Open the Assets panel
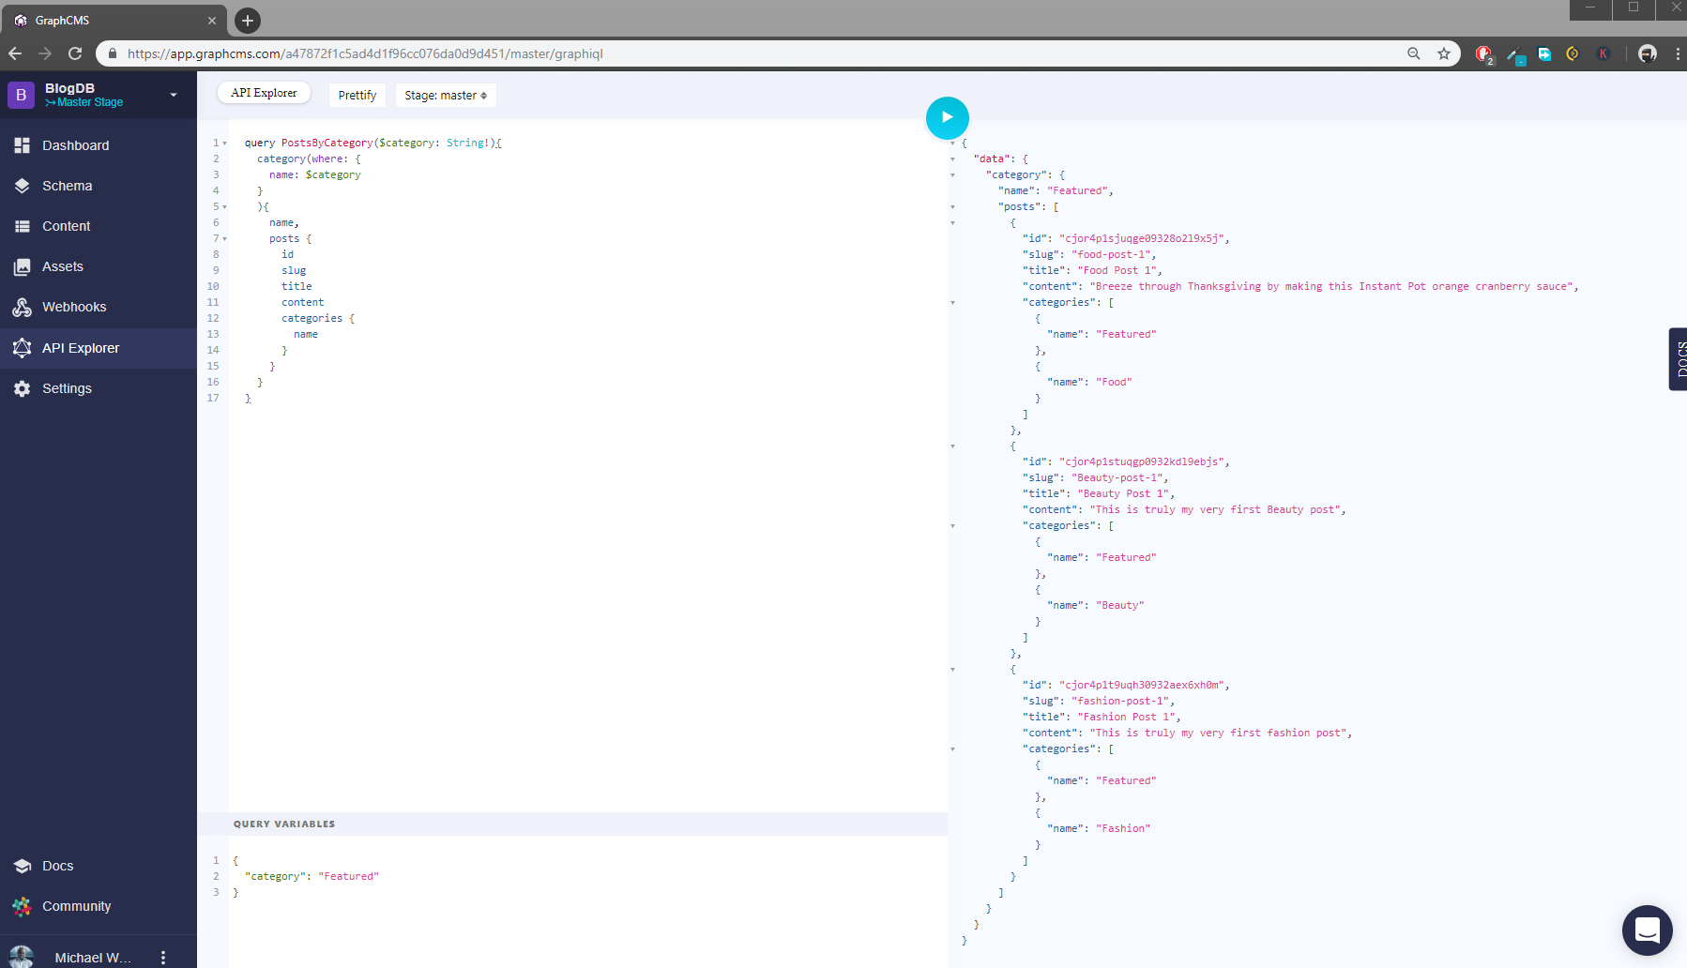Screen dimensions: 1687x968 tap(62, 266)
